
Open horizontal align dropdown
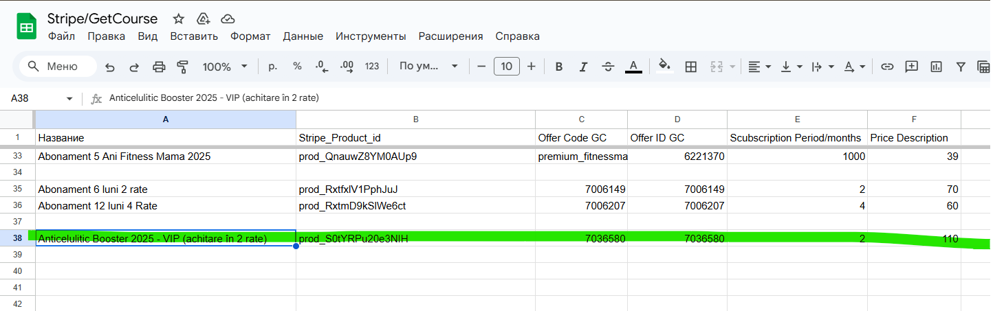point(759,67)
